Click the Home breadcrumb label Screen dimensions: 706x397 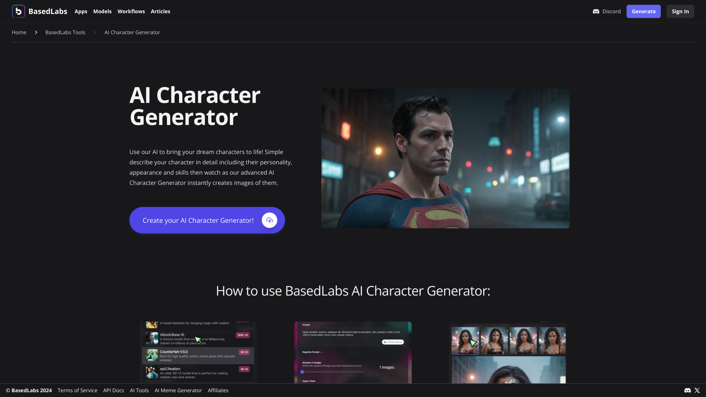pyautogui.click(x=18, y=32)
